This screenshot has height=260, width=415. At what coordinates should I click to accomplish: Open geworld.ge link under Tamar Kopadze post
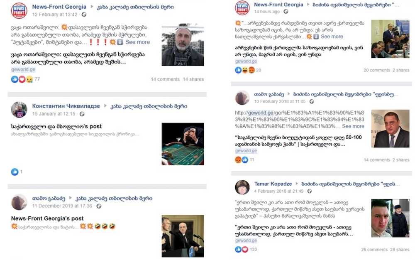click(x=246, y=240)
